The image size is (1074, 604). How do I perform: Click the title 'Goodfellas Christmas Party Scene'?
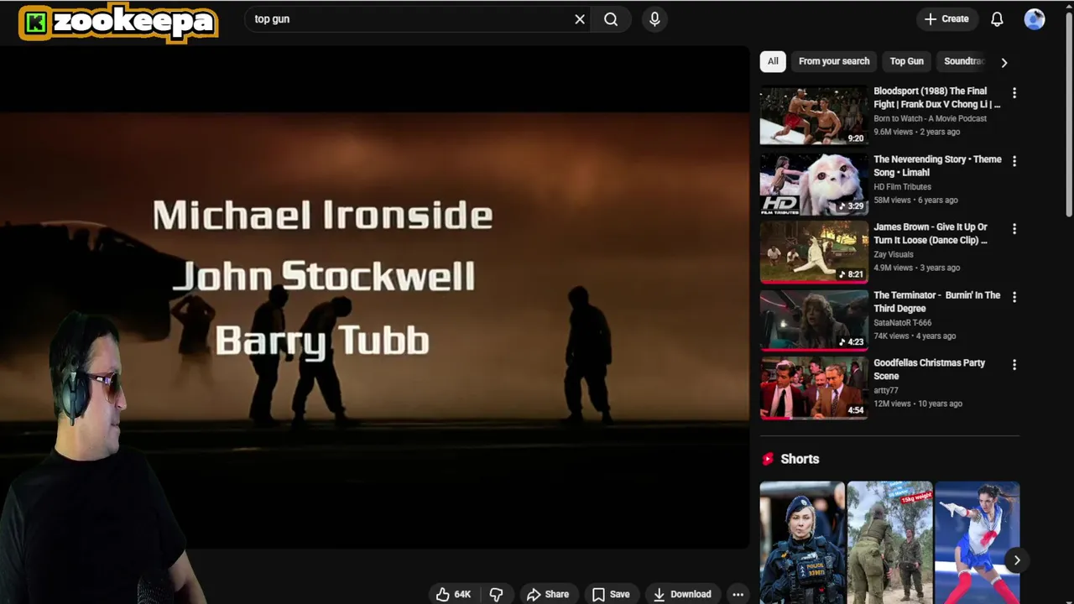pos(929,369)
